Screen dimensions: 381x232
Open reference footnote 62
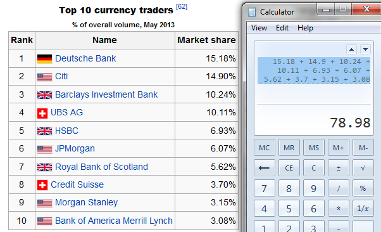click(x=182, y=6)
